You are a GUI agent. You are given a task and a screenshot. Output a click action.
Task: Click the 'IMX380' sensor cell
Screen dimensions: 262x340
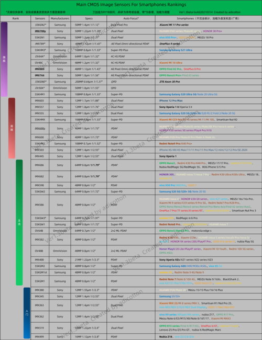coord(39,290)
